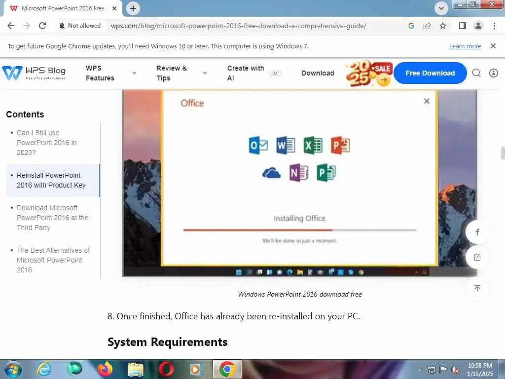Open the Google icon in address bar
This screenshot has height=379, width=505.
pos(411,26)
